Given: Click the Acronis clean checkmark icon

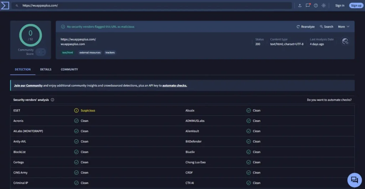Looking at the screenshot, I should (x=76, y=121).
